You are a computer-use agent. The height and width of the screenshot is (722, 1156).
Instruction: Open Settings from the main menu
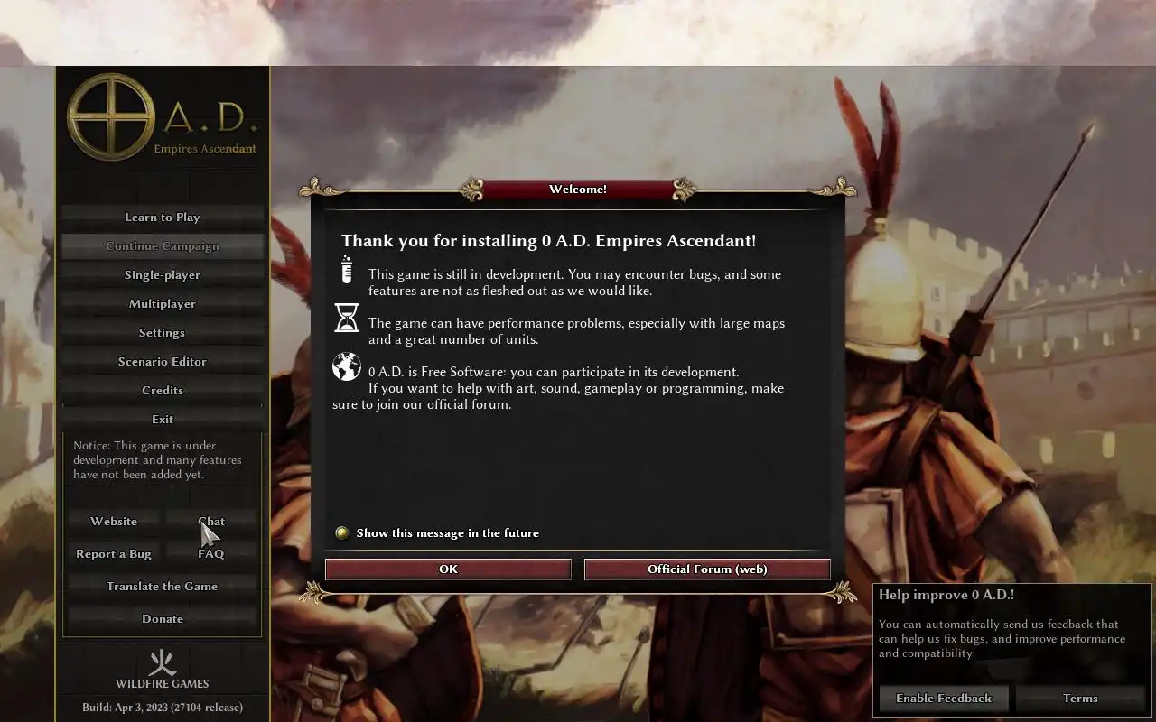coord(163,332)
